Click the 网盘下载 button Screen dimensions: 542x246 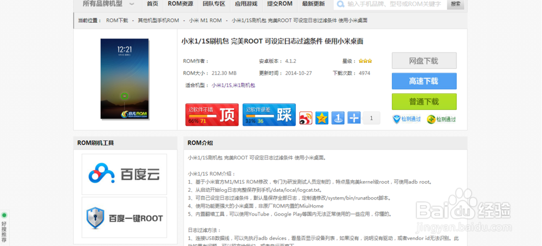[x=424, y=61]
